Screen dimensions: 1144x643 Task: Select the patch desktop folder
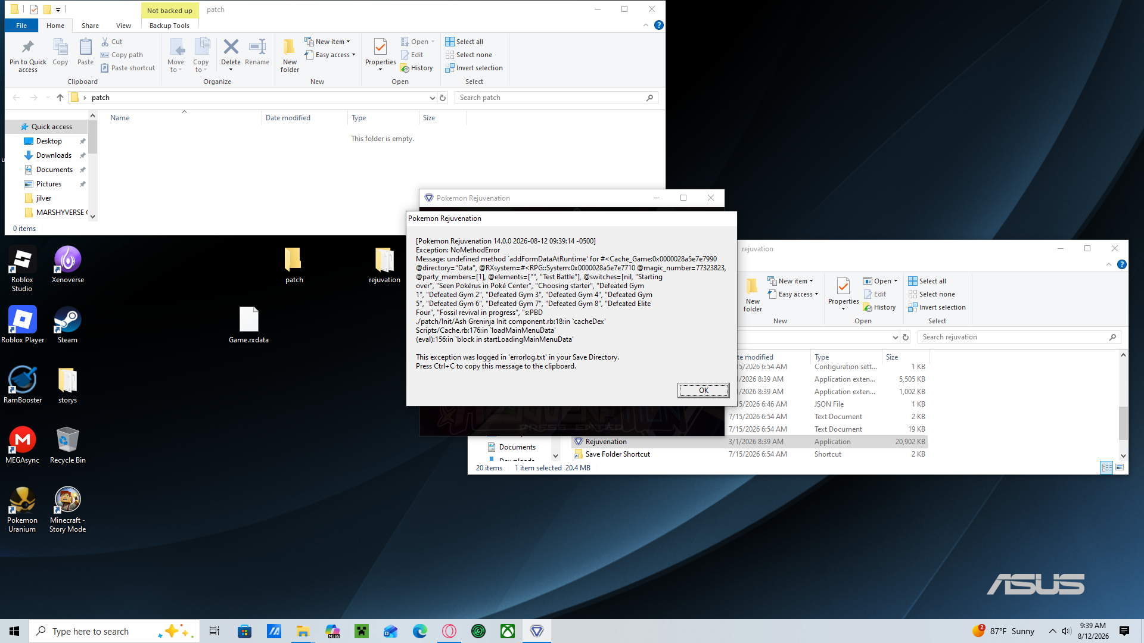point(294,265)
